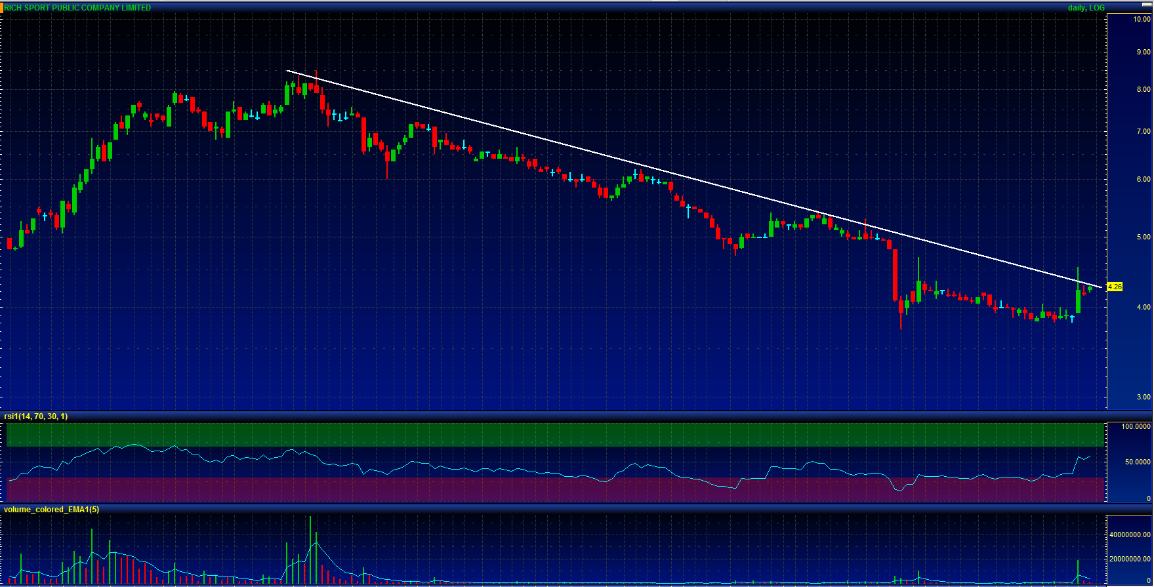
Task: Click the 100.0000 RSI axis label
Action: point(1136,427)
